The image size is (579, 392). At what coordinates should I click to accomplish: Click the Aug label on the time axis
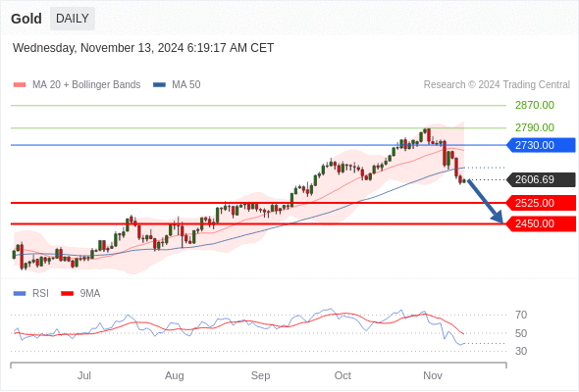tap(175, 376)
